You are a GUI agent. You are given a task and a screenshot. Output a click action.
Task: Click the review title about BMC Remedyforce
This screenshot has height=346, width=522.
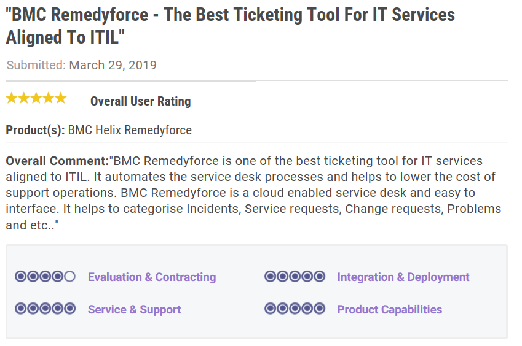(231, 26)
